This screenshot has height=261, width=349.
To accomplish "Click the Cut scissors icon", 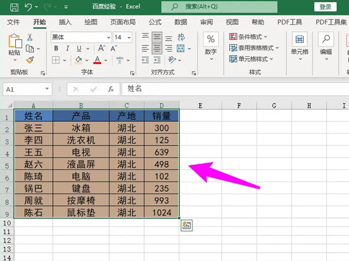I will point(30,37).
